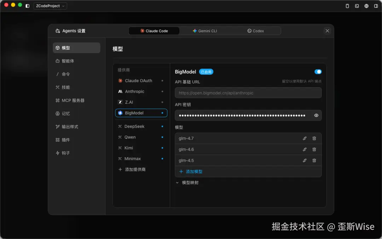Screen dimensions: 382x239
Task: Click the glm-4.6 model name
Action: click(186, 149)
